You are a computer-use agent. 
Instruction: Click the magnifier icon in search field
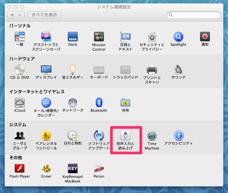(171, 15)
